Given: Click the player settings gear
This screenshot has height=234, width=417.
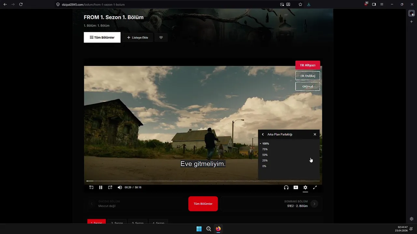Looking at the screenshot, I should tap(305, 188).
